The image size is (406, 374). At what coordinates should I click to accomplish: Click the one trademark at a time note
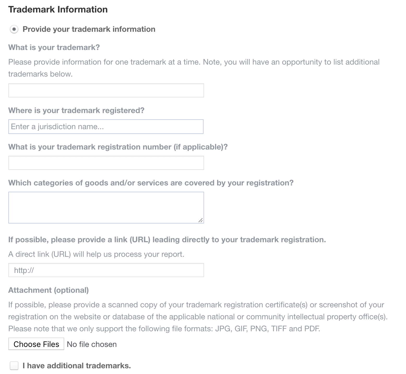point(194,62)
